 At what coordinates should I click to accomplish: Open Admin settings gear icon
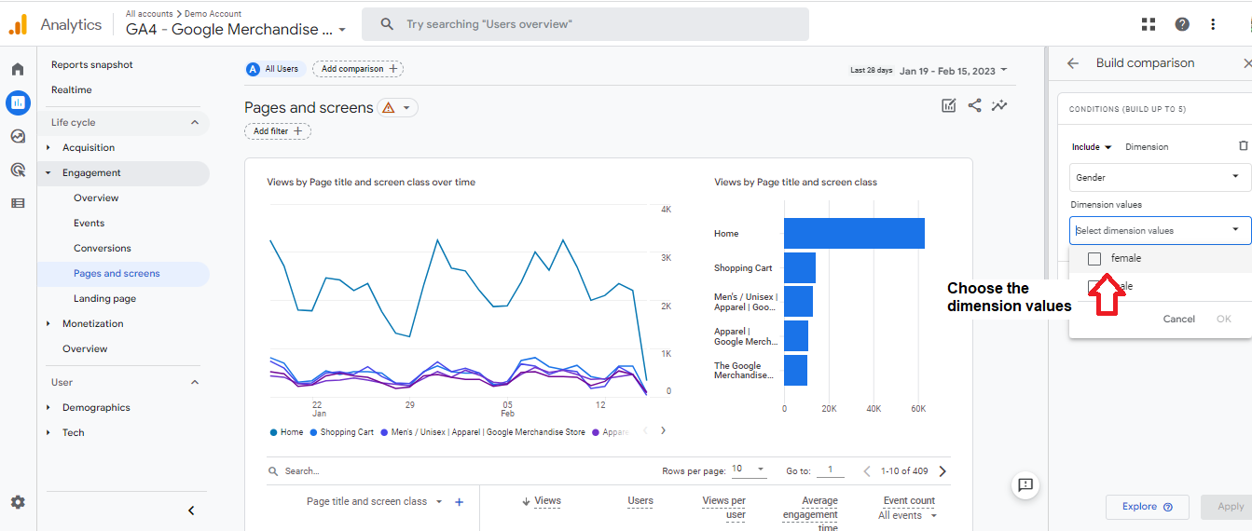click(x=18, y=502)
